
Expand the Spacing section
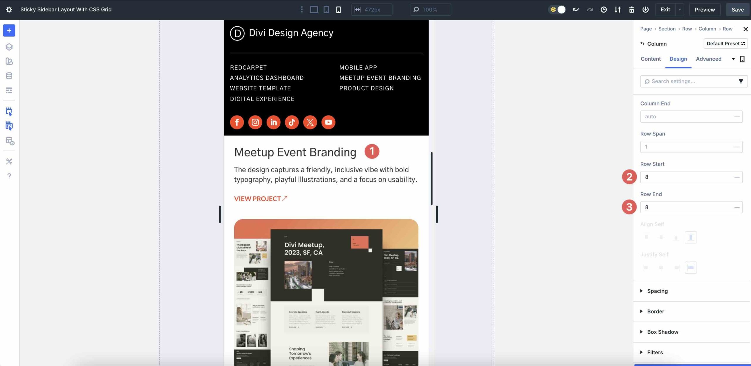[657, 291]
